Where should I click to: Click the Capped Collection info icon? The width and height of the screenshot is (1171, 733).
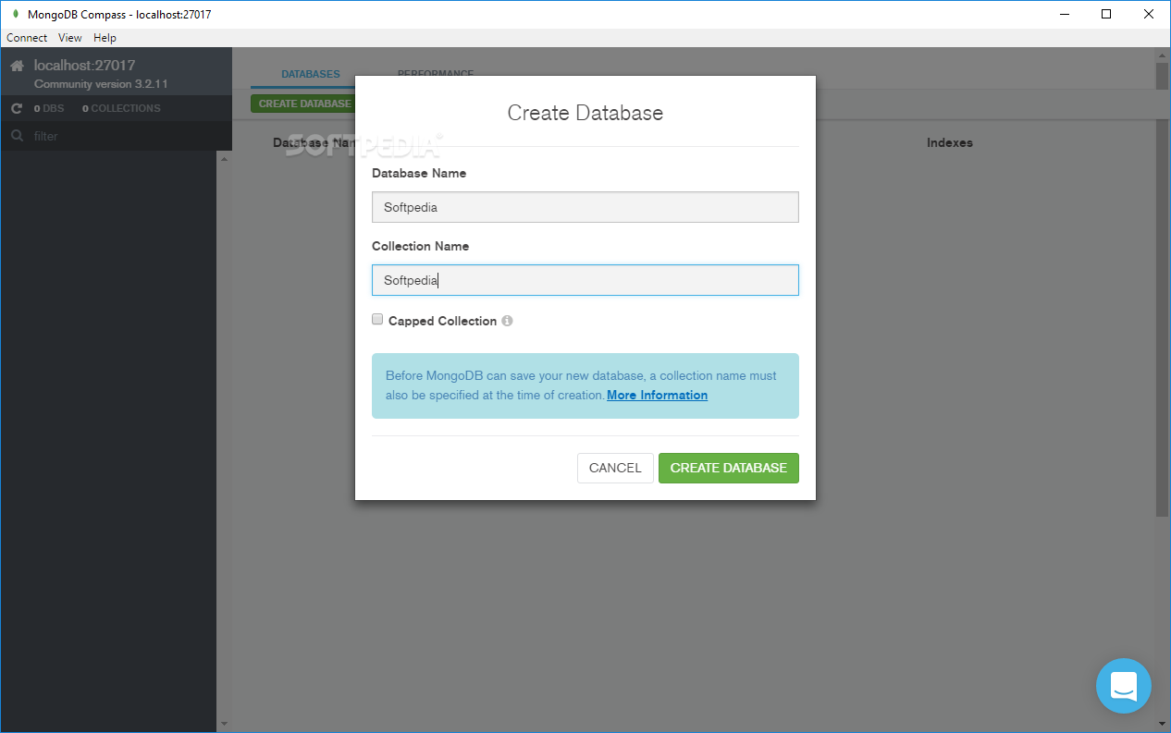507,321
